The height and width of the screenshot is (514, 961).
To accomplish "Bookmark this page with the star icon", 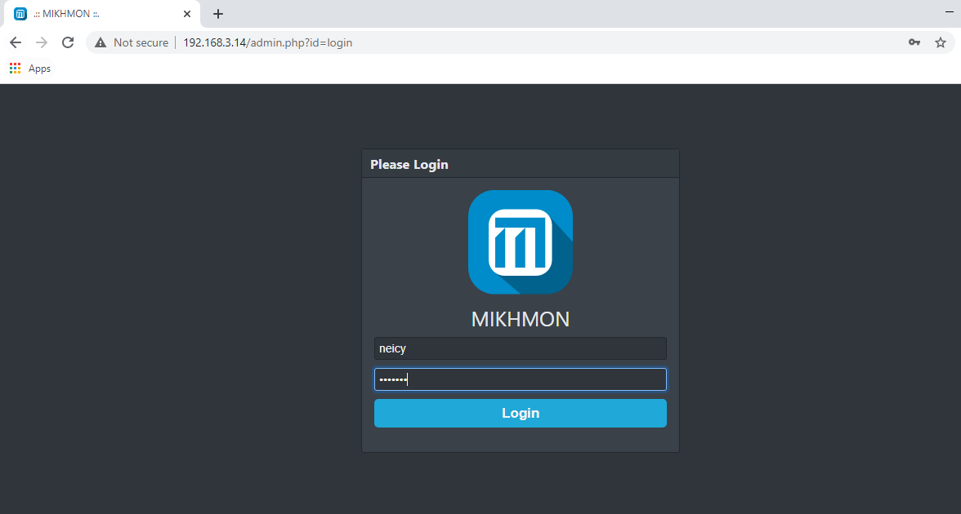I will click(940, 42).
